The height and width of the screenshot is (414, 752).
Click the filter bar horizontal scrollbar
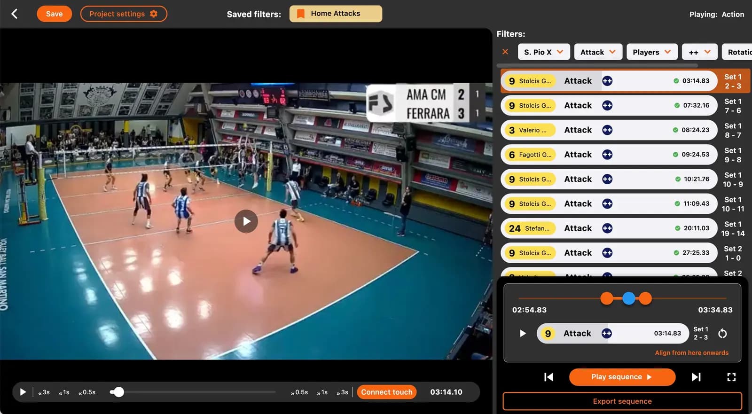pos(597,65)
